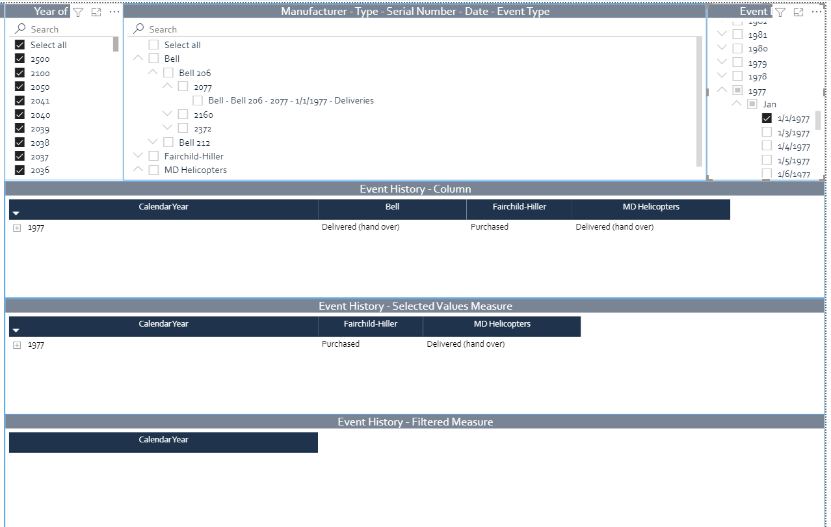Viewport: 831px width, 527px height.
Task: Check the 1/4/1977 date checkbox
Action: [767, 146]
